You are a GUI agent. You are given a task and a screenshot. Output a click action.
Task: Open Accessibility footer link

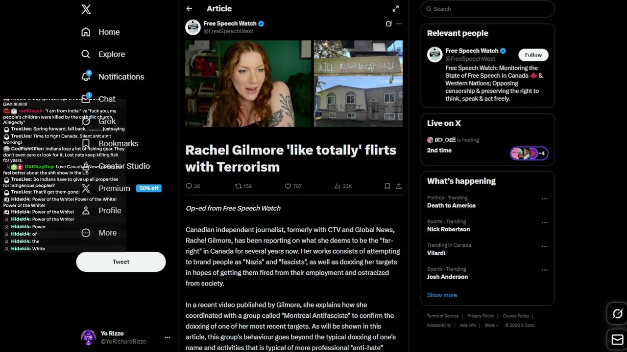point(439,326)
